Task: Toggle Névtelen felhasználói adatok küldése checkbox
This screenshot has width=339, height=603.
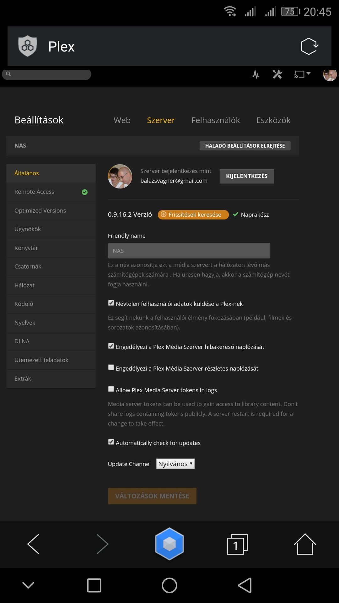Action: [111, 303]
